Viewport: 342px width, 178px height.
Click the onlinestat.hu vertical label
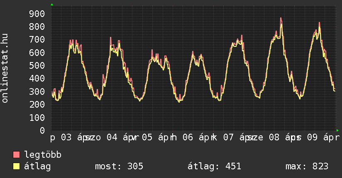[x=5, y=68]
